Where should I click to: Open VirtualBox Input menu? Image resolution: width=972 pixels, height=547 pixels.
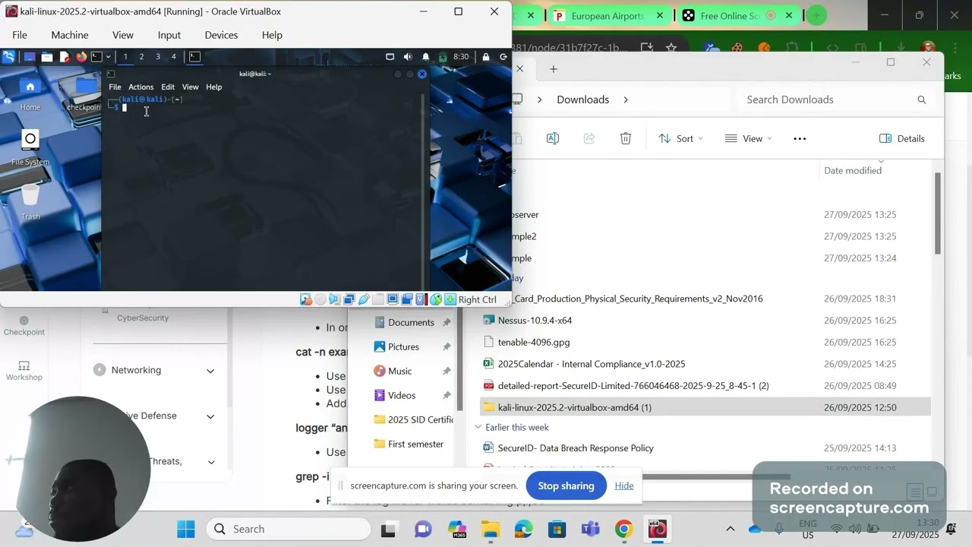pyautogui.click(x=169, y=35)
